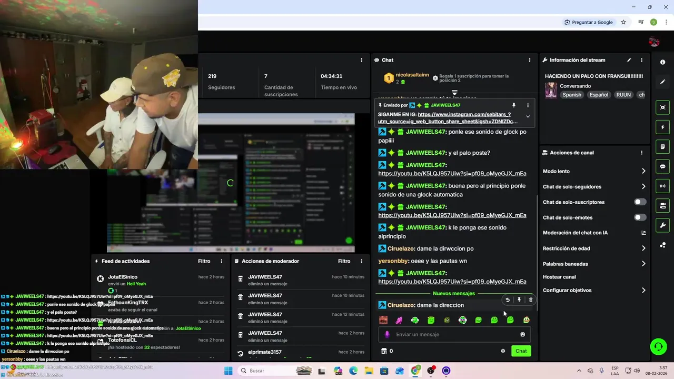Click the 'elprimate3157' moderator action entry
Screen dimensions: 674x379
pyautogui.click(x=300, y=352)
